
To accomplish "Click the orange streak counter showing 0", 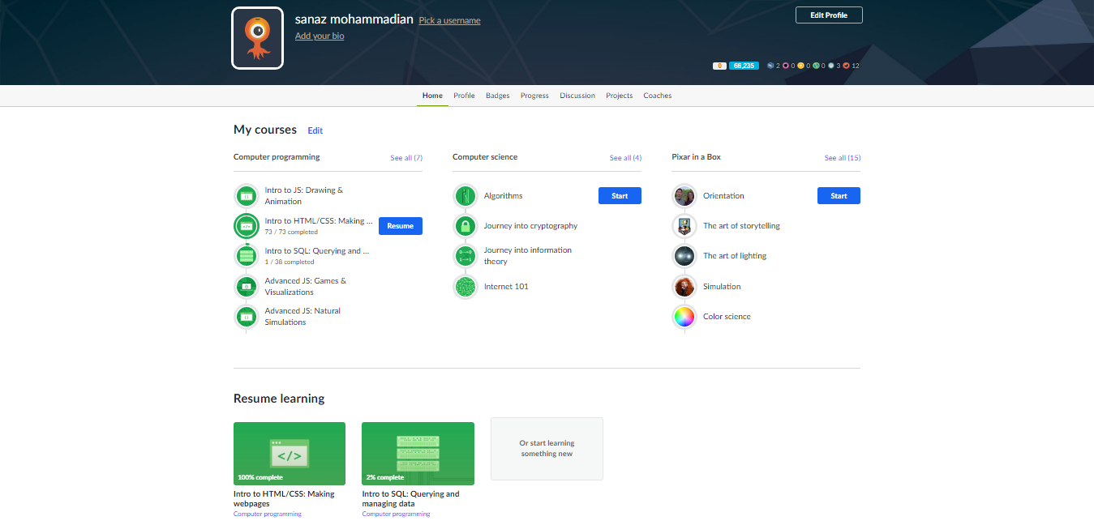I will point(719,66).
